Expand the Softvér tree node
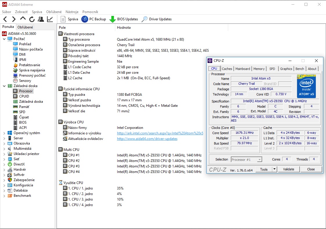This screenshot has width=326, height=229. pos(4,175)
